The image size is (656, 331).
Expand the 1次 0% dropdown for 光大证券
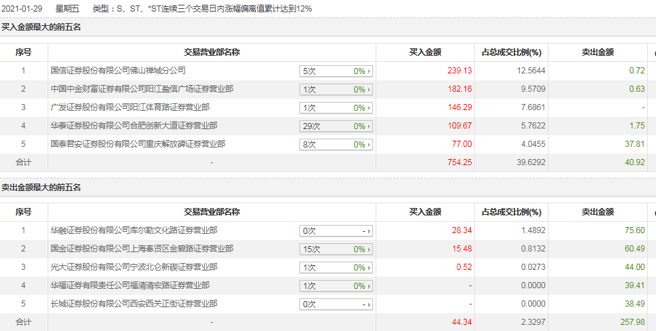pyautogui.click(x=336, y=268)
